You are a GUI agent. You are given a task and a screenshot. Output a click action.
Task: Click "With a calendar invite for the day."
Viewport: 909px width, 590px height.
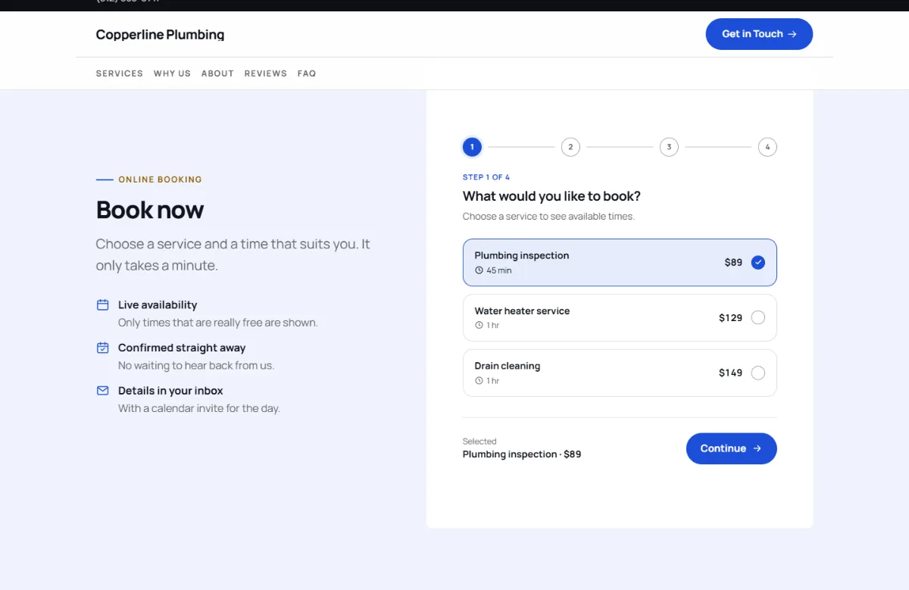(199, 408)
